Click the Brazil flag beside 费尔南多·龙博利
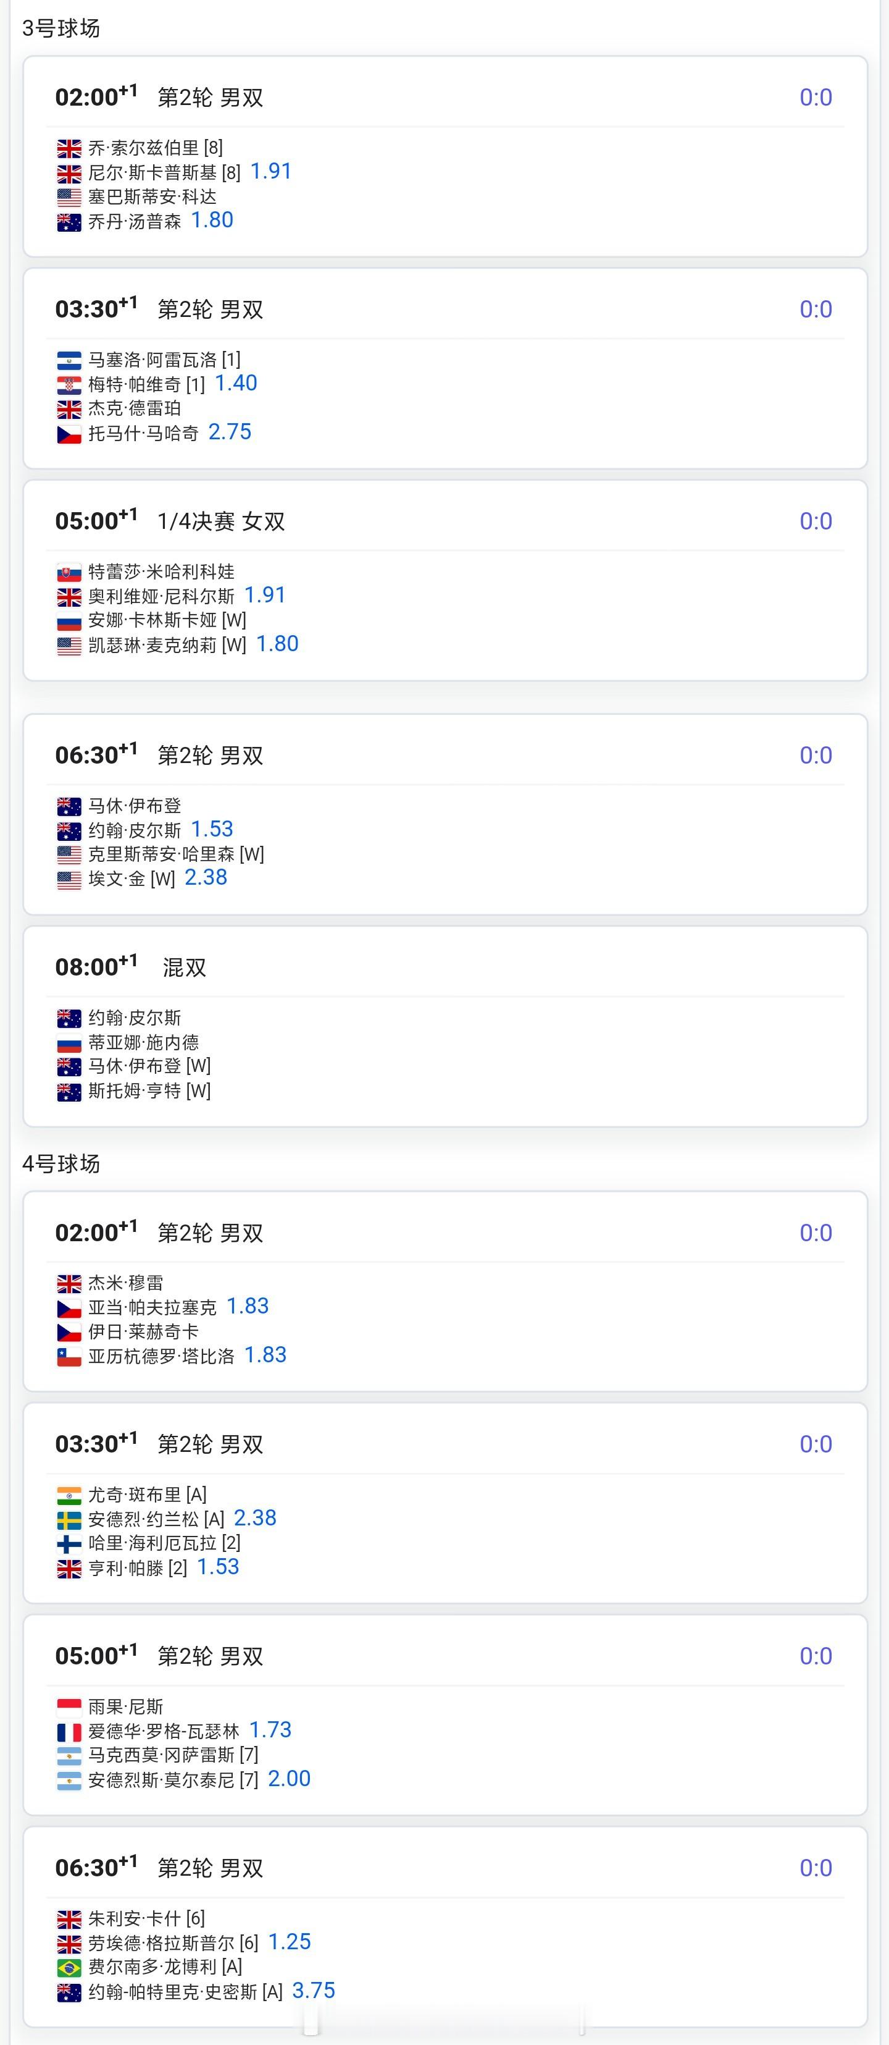Viewport: 889px width, 2045px height. click(x=69, y=1968)
